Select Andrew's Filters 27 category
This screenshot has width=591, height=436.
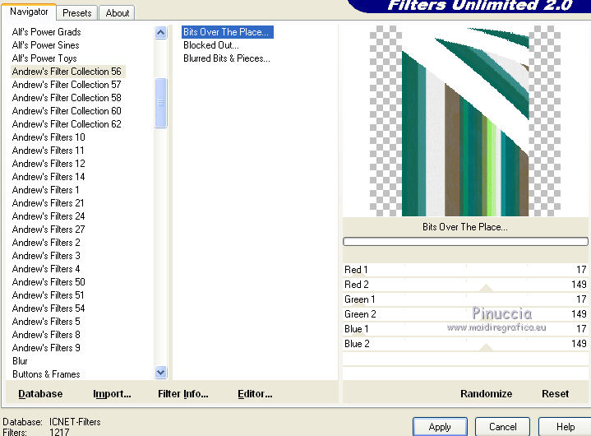(48, 230)
